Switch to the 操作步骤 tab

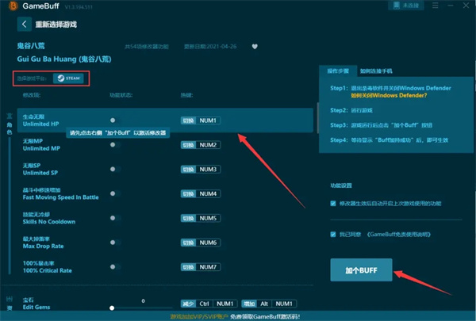coord(336,70)
